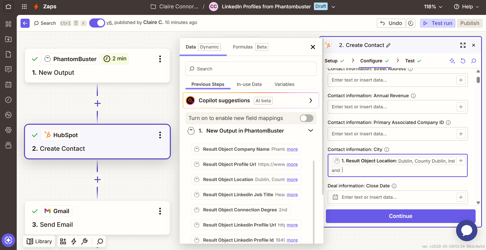Open the chat support bubble

[466, 230]
